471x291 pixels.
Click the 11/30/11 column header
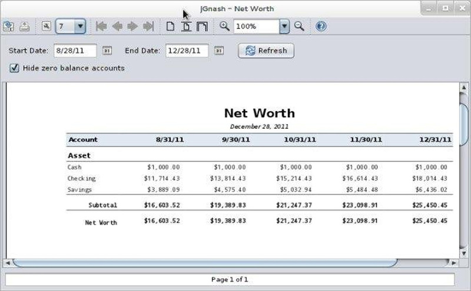[366, 139]
